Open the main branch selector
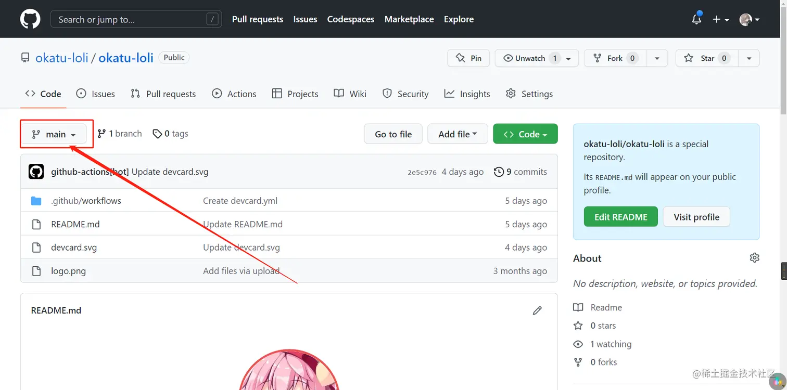 [54, 134]
